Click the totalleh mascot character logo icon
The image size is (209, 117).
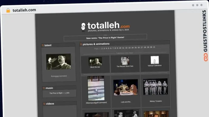[83, 27]
